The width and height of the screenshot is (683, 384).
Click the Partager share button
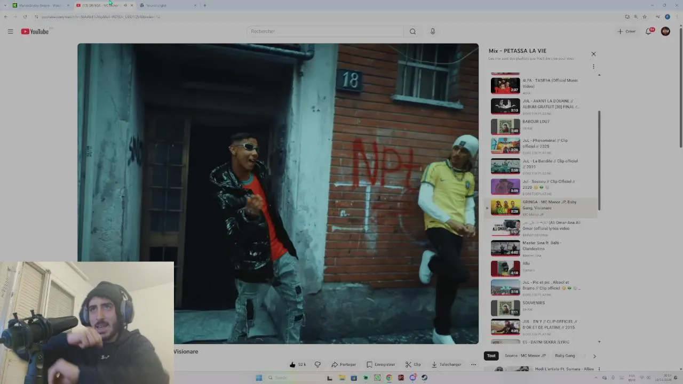(344, 365)
